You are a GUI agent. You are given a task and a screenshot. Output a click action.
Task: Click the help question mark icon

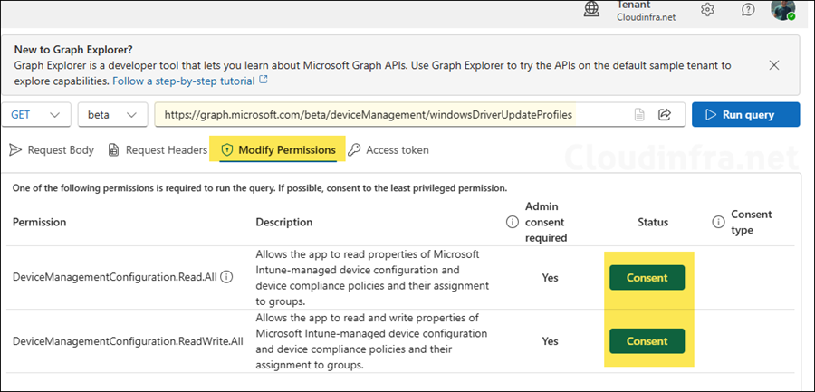(x=748, y=9)
